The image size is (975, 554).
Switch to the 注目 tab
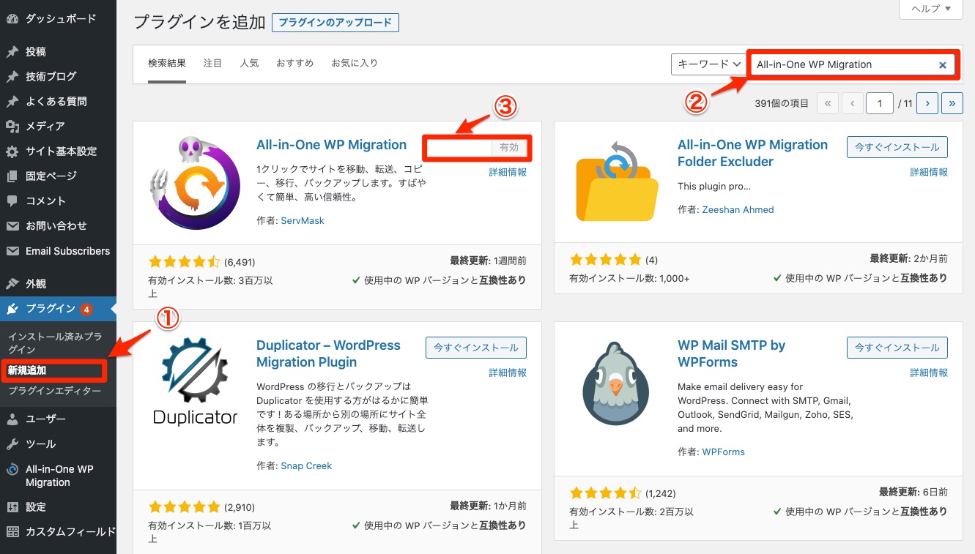coord(212,64)
